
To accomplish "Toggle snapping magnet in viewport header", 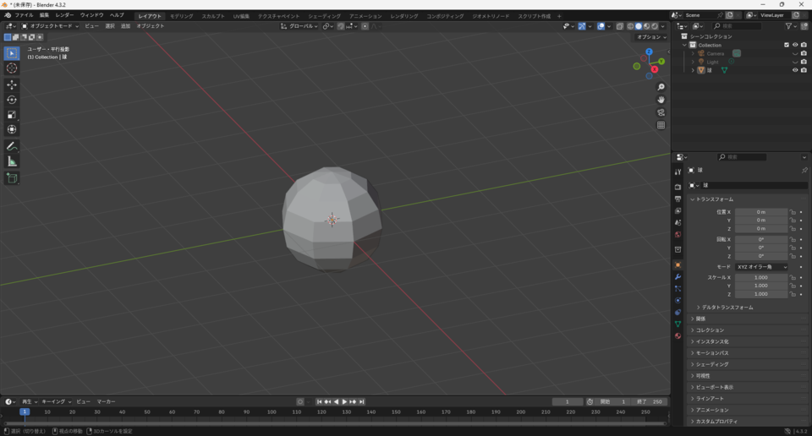I will coord(341,26).
